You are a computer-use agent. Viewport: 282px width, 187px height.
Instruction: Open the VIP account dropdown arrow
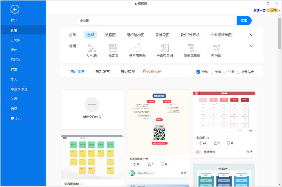click(279, 11)
